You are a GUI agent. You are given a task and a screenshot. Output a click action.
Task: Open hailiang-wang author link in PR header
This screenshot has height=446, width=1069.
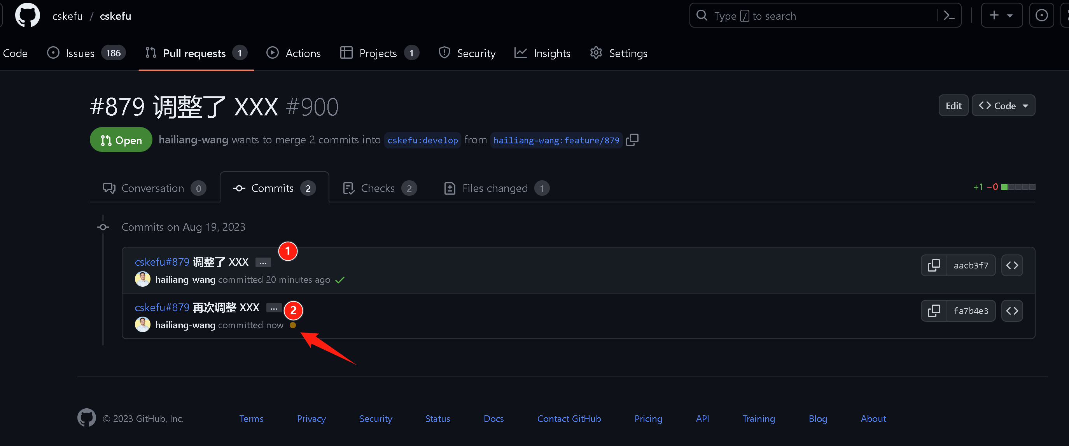193,140
